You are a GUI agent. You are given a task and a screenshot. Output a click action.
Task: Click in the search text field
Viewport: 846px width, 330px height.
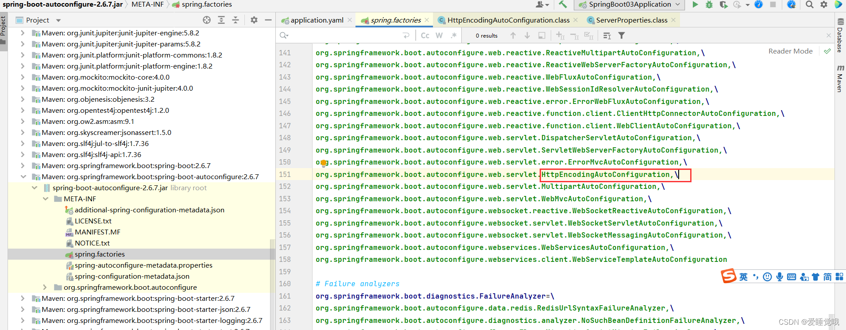(345, 35)
